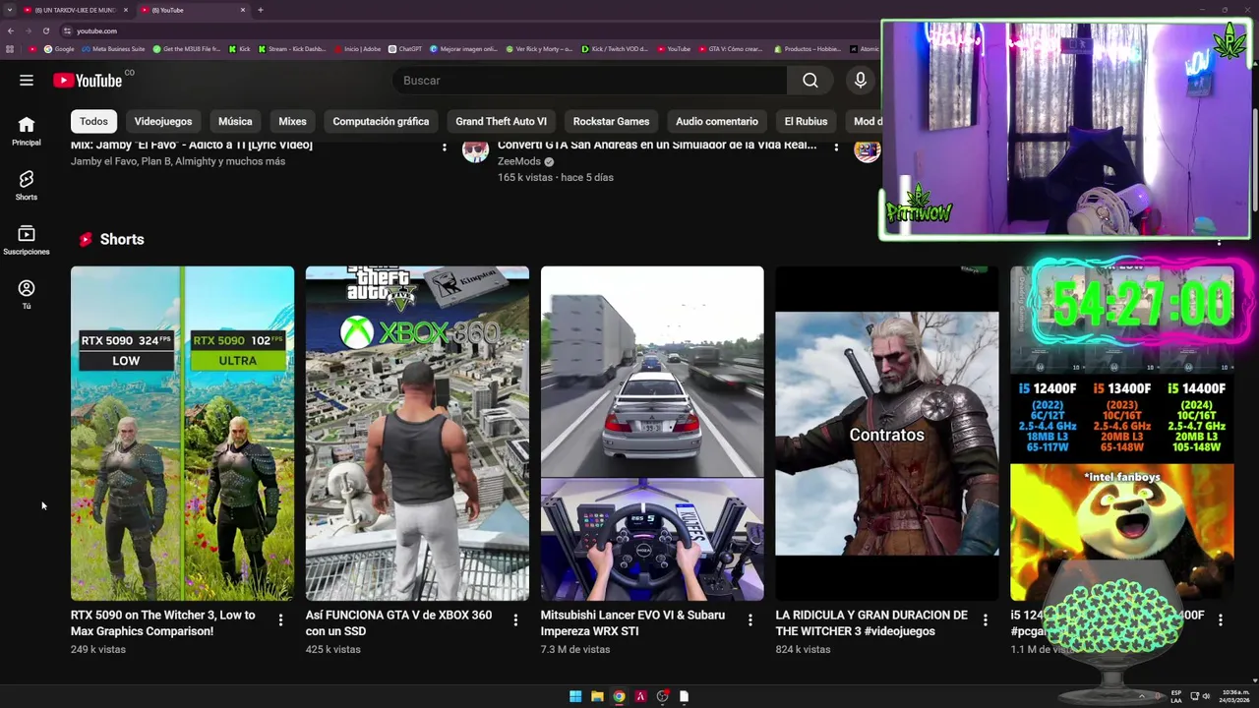Select the El Rubius chip

(x=806, y=121)
